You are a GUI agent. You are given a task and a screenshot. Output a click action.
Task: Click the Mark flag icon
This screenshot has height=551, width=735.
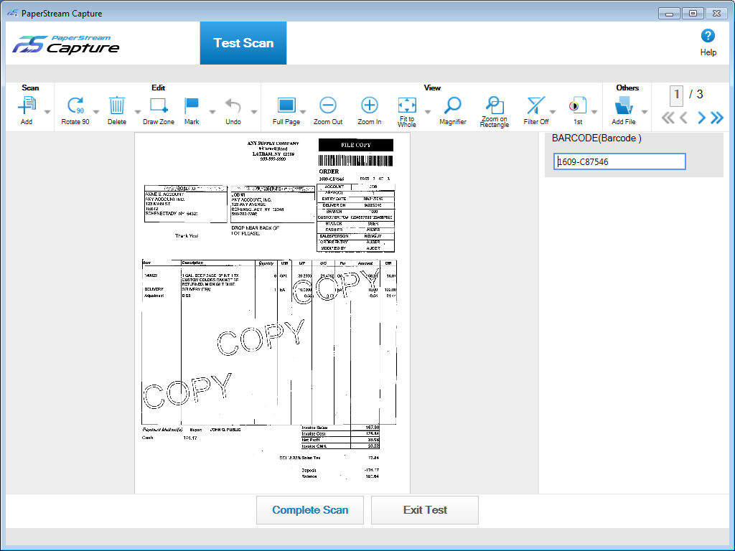point(192,106)
